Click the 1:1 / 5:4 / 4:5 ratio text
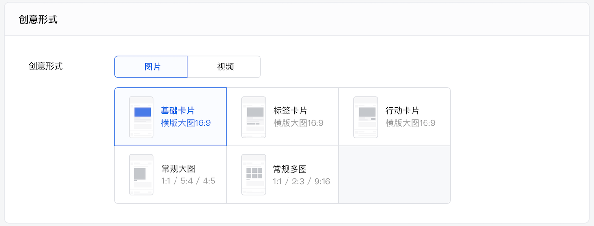The width and height of the screenshot is (594, 226). [188, 181]
